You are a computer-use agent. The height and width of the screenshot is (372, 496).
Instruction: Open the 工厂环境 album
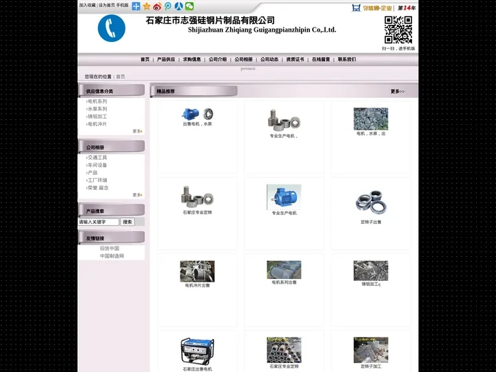[x=97, y=180]
